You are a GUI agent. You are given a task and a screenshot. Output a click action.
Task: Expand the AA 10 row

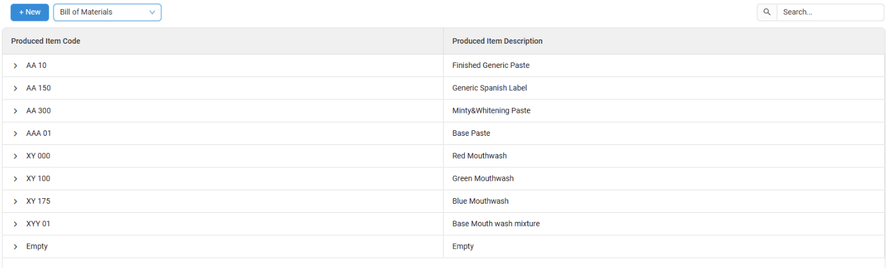tap(15, 65)
